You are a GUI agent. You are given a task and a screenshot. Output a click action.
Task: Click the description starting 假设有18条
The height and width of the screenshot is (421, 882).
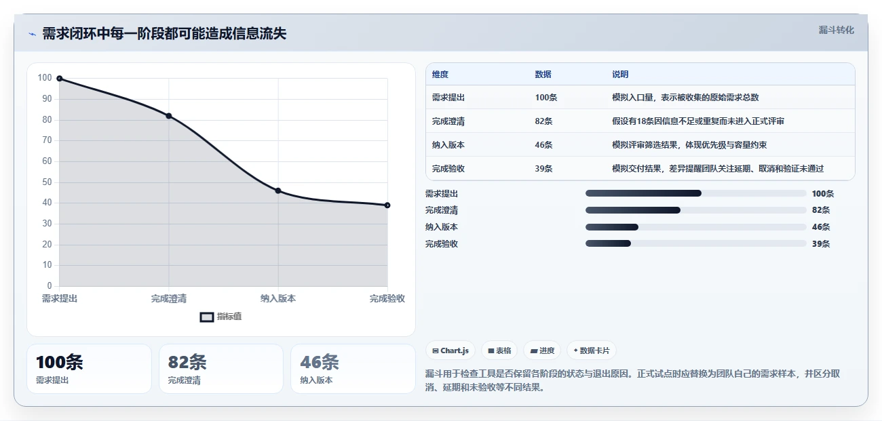tap(698, 121)
